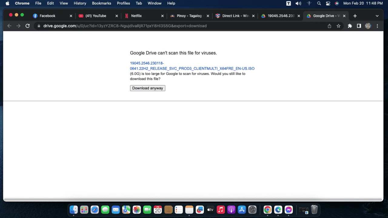Reload the current page
Screen dimensions: 388x218
(28, 26)
